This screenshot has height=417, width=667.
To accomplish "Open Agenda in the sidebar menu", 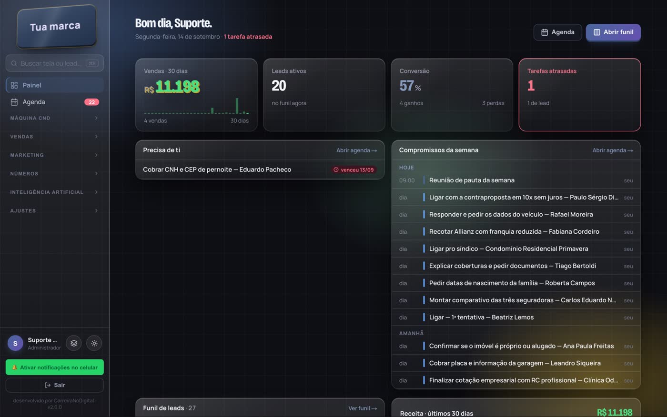I will point(54,102).
